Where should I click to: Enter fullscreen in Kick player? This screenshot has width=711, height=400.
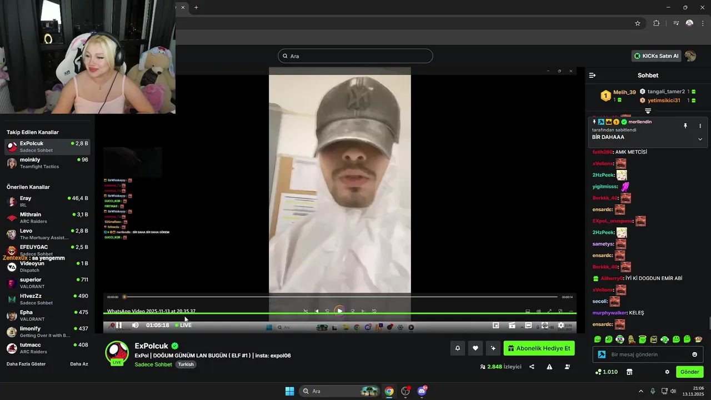(545, 326)
